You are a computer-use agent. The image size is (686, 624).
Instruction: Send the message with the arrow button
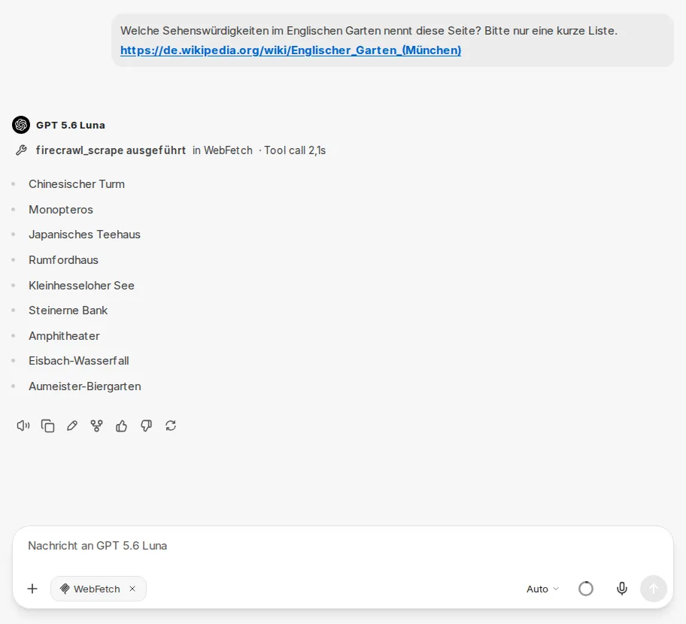(x=653, y=589)
